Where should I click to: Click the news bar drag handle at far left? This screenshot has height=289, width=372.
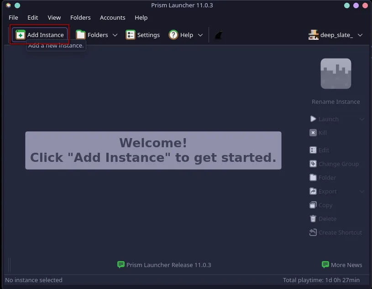(x=9, y=265)
